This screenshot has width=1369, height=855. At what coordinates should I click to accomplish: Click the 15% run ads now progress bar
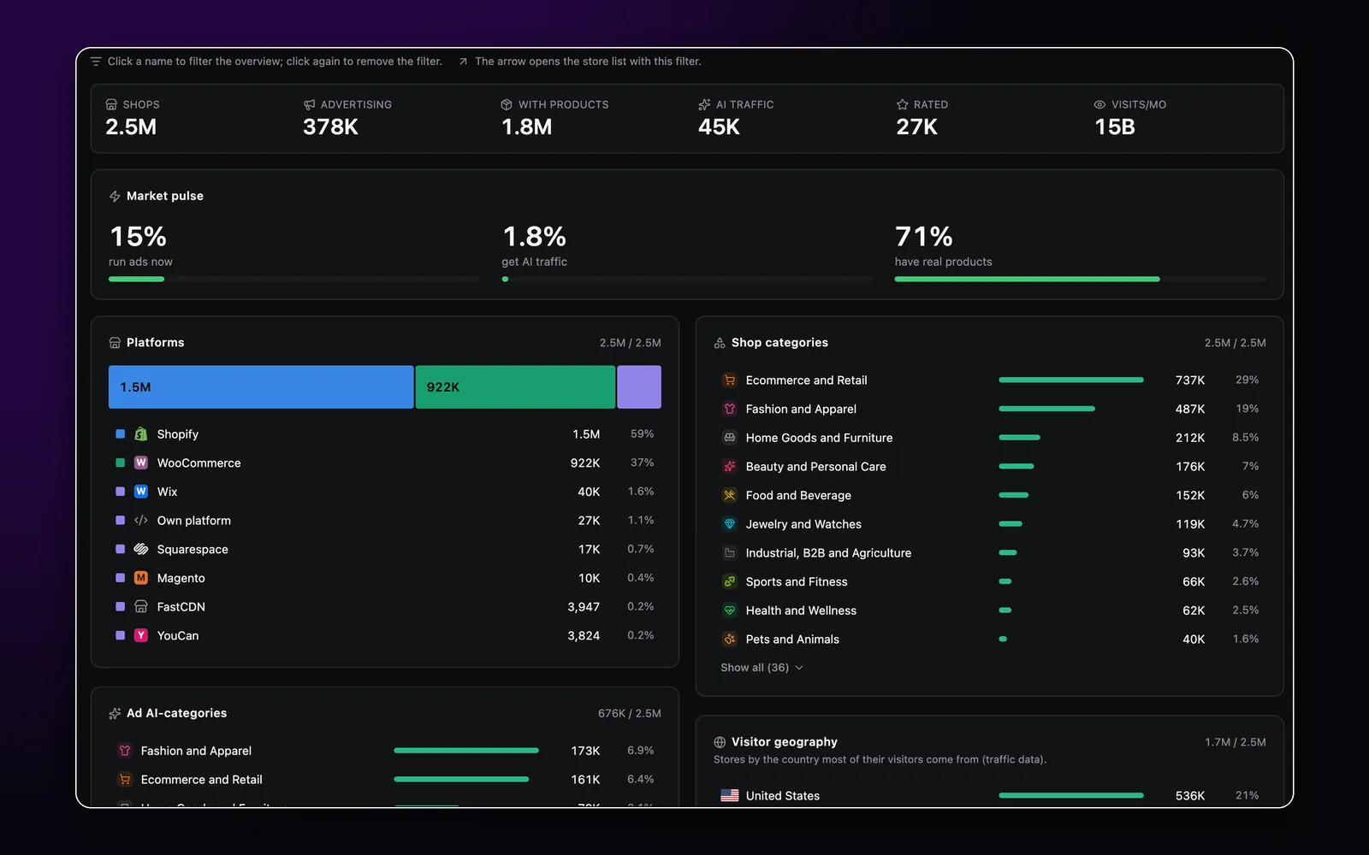(294, 279)
